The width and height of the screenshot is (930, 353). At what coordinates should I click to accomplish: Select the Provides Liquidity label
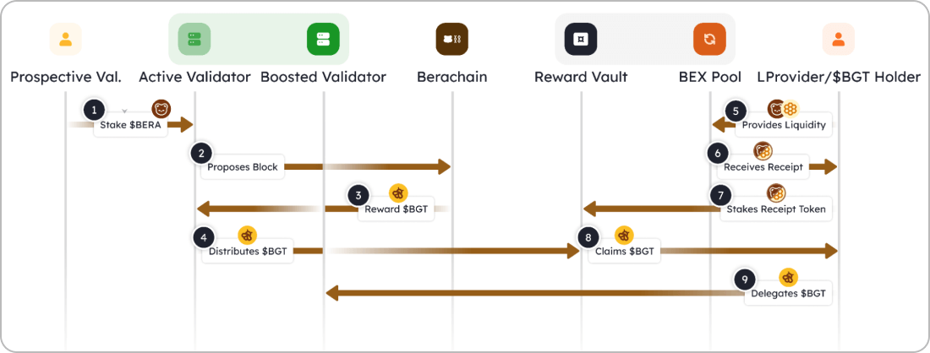pyautogui.click(x=782, y=125)
